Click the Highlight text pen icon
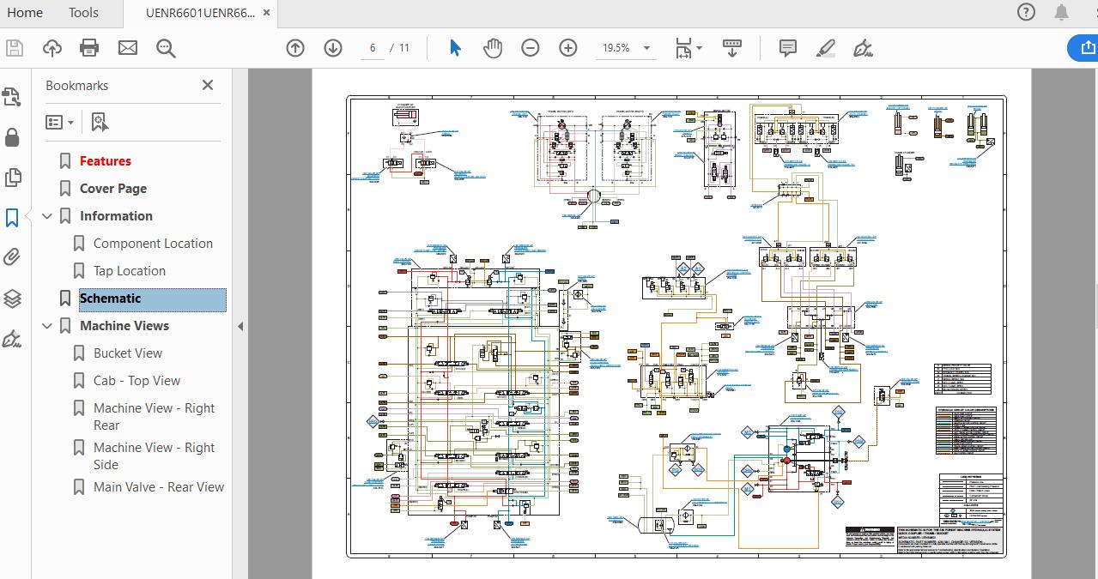The height and width of the screenshot is (579, 1098). [x=826, y=48]
